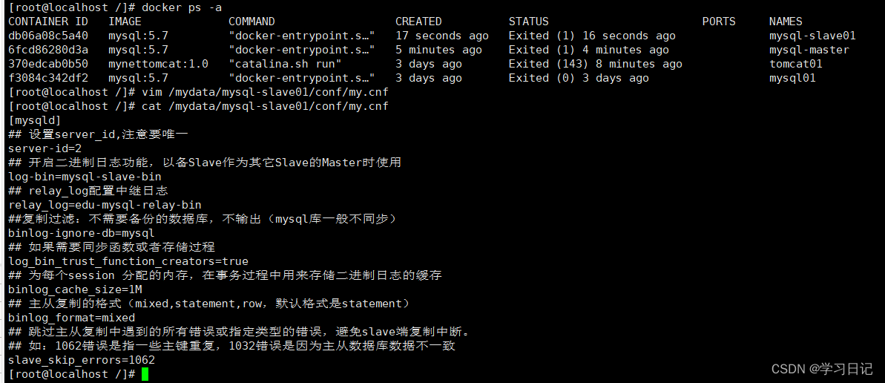Click the tomcat01 container name
The width and height of the screenshot is (885, 383).
click(x=795, y=64)
